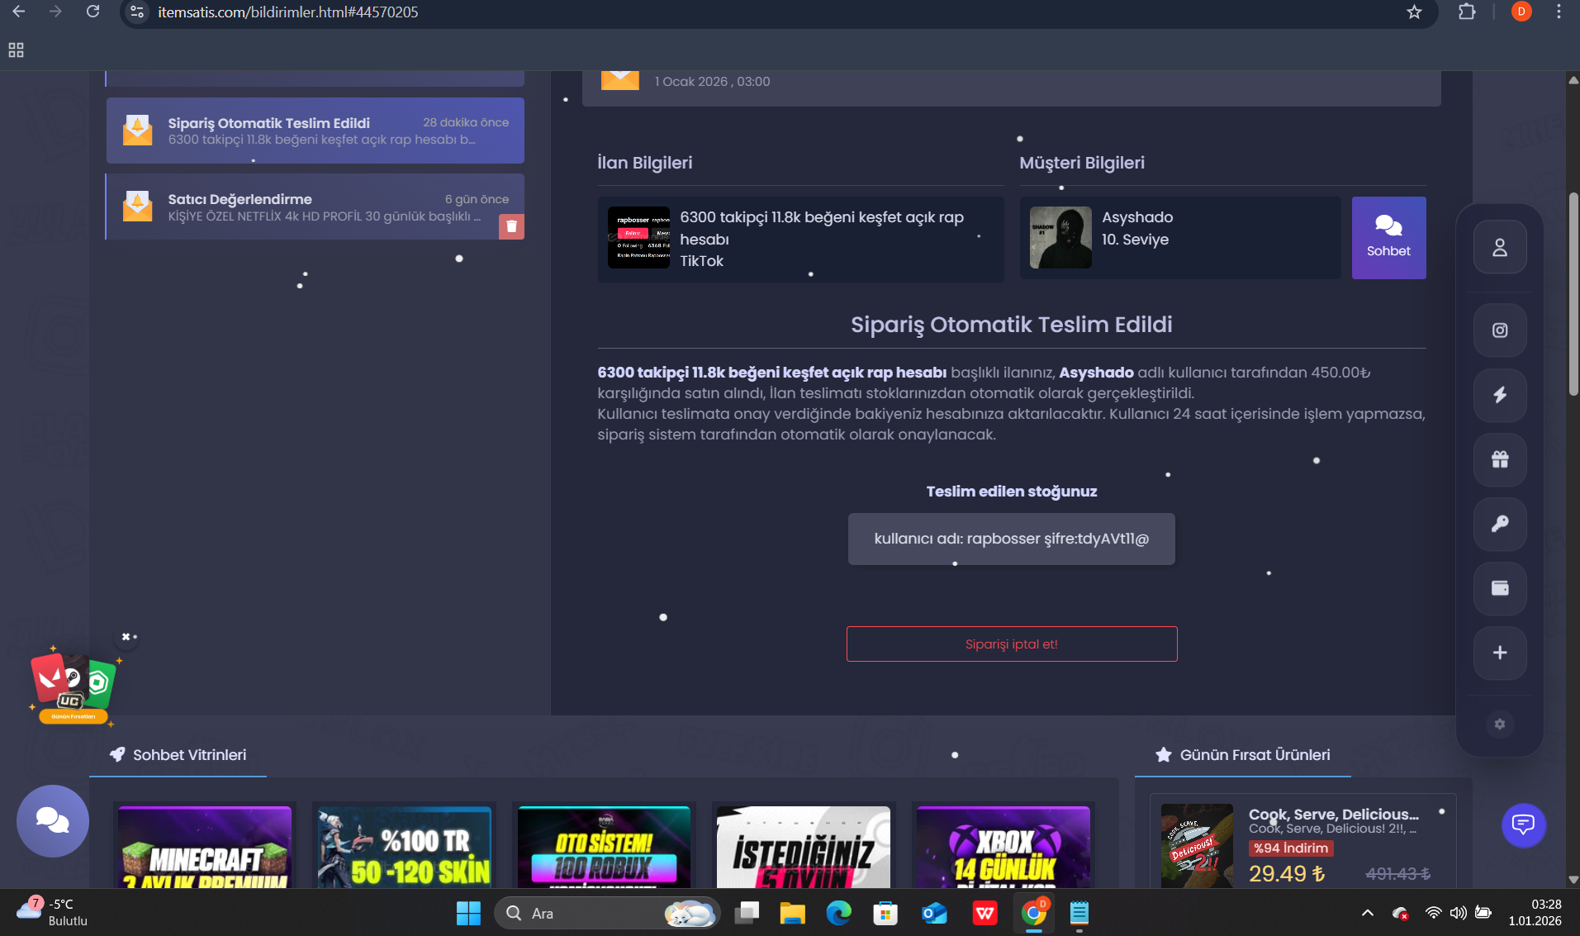The image size is (1580, 936).
Task: Click the address bar URL
Action: [288, 12]
